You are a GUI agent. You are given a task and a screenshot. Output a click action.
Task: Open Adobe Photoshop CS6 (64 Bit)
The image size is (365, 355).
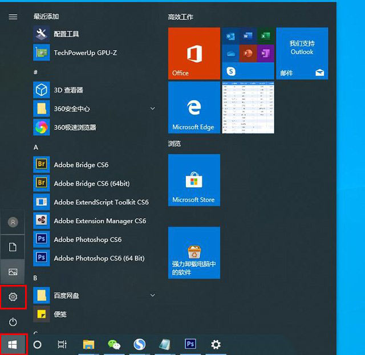(93, 258)
